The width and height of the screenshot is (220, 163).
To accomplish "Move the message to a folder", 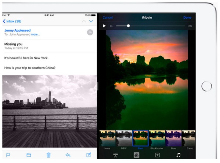I will (x=29, y=155).
